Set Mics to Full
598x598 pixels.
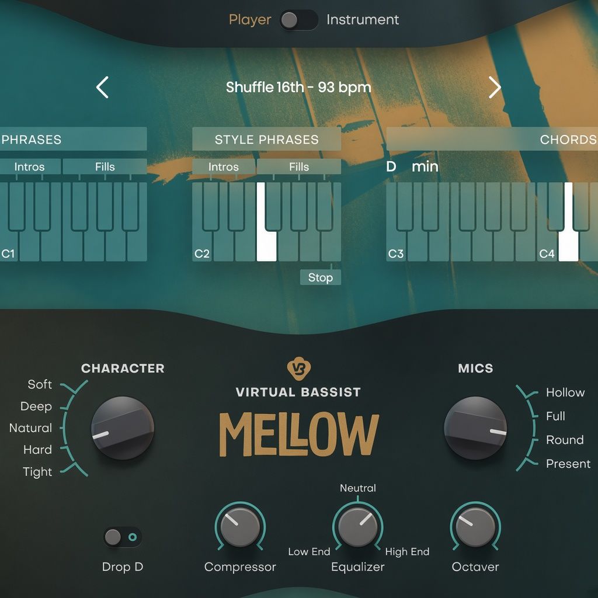click(556, 416)
